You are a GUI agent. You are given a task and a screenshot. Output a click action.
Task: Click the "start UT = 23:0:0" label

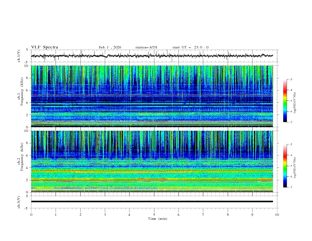click(190, 47)
